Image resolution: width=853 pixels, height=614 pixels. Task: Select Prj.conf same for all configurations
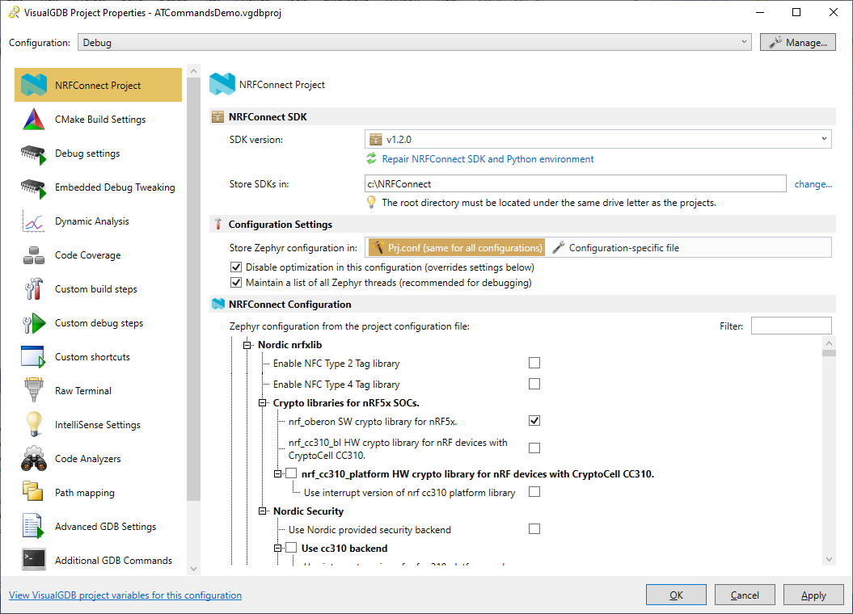(457, 248)
